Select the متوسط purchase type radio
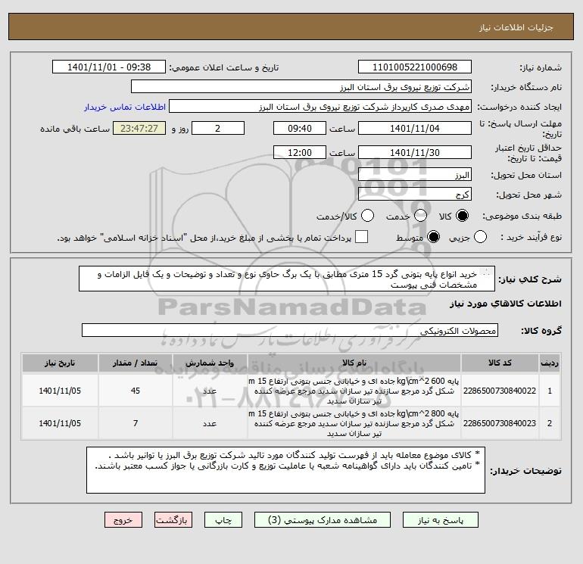Viewport: 583px width, 564px height. point(434,237)
